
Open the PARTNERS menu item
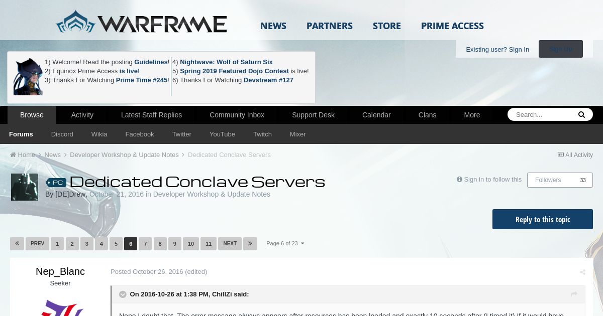(x=330, y=26)
